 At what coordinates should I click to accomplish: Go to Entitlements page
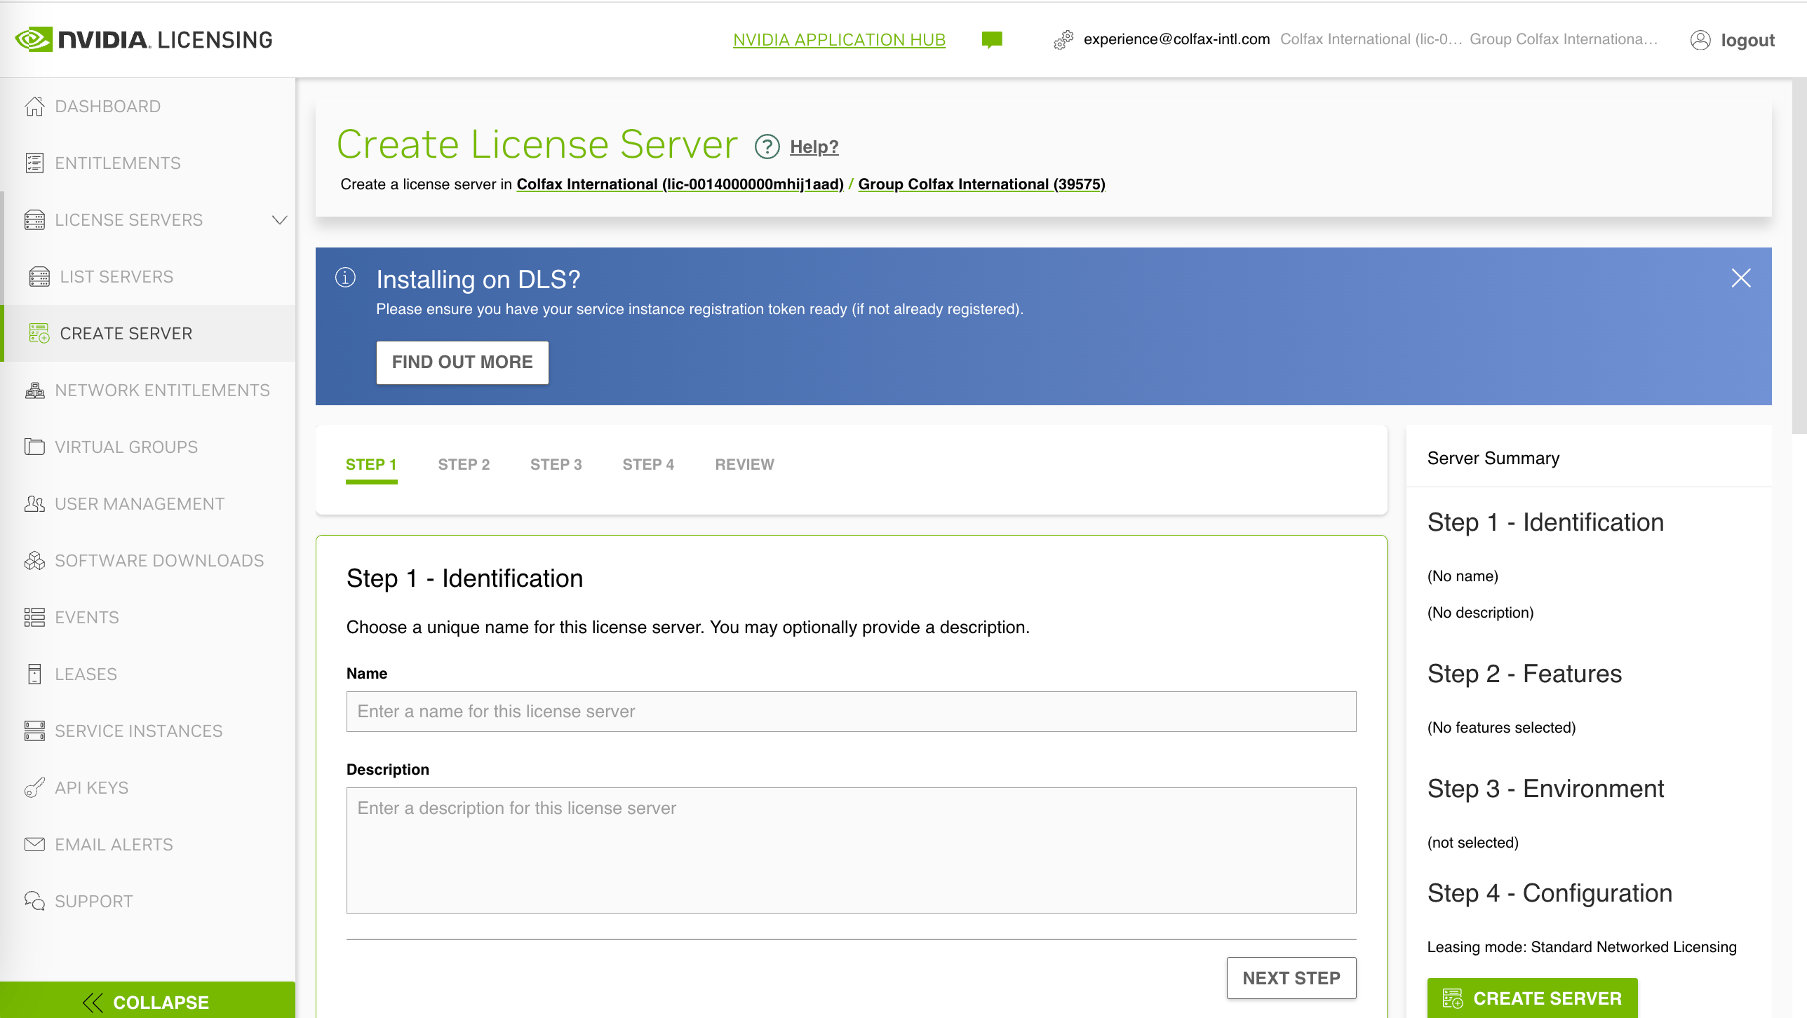(x=118, y=163)
